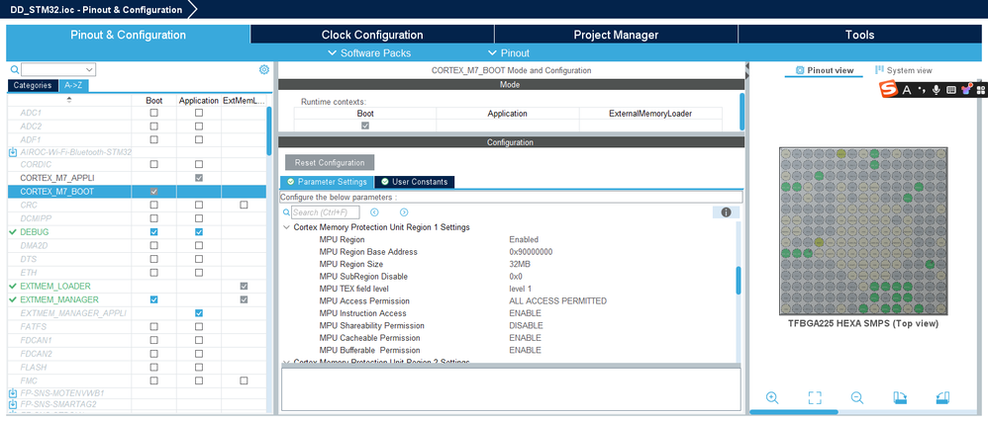Click the green check icon beside EXTMEM_LOADER

13,287
